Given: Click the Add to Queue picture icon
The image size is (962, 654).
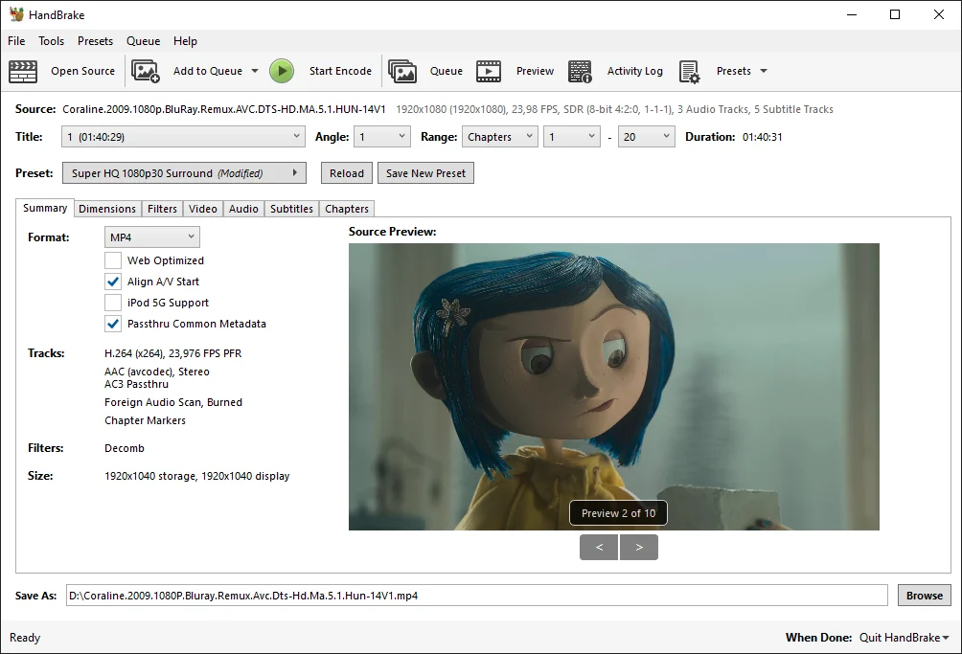Looking at the screenshot, I should (x=146, y=71).
